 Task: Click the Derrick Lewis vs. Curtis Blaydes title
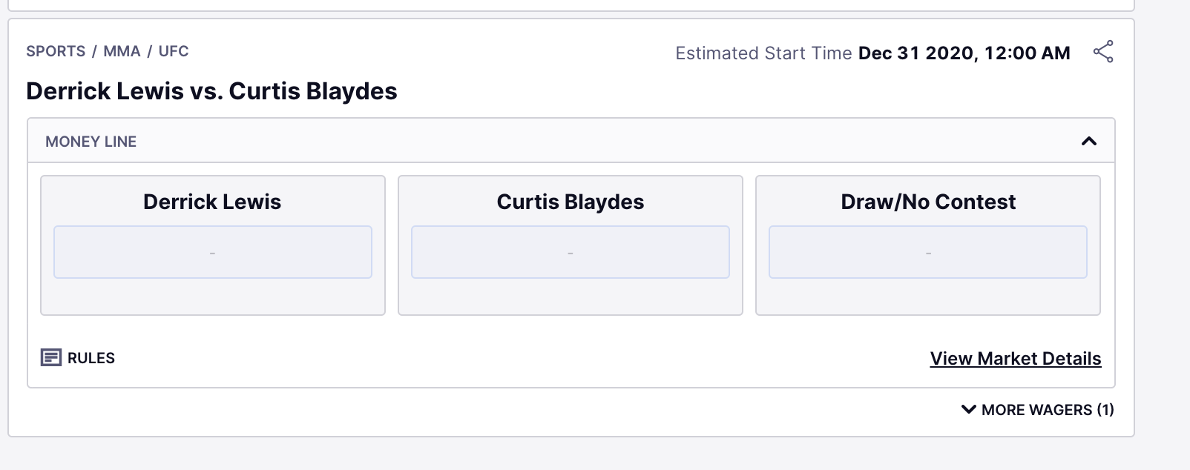[211, 91]
